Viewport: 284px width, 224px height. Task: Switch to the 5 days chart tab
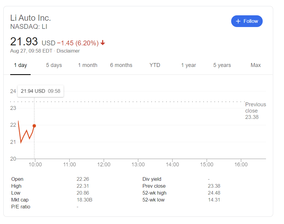54,65
